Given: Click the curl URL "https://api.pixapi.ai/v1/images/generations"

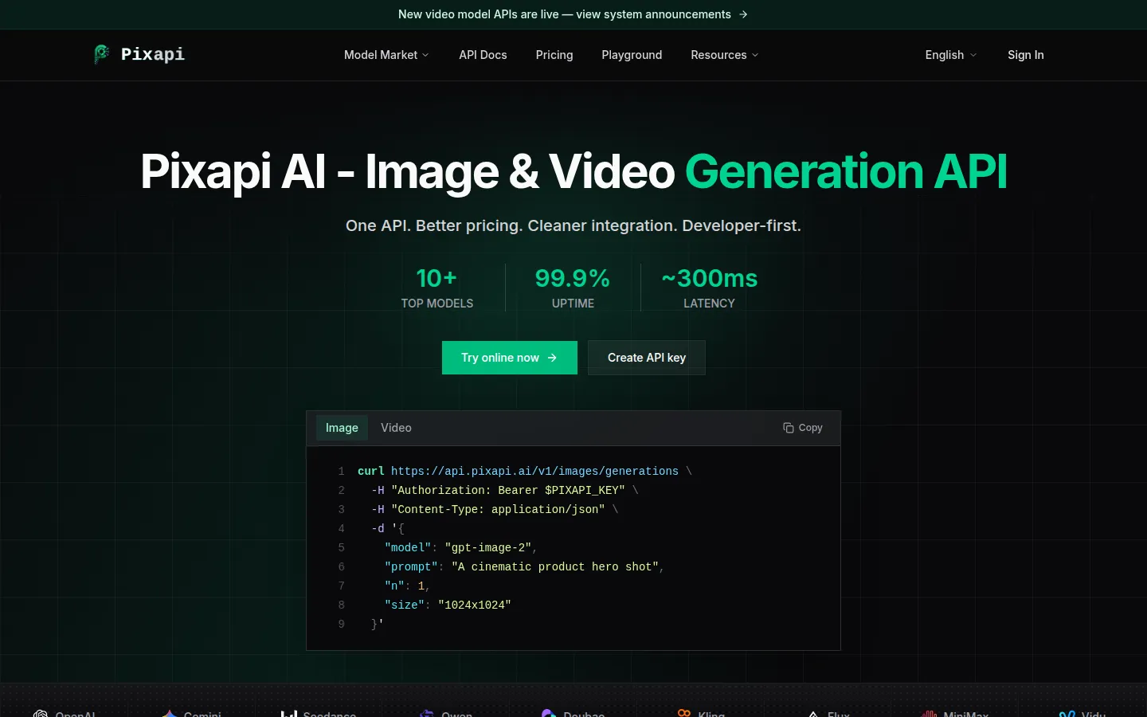Looking at the screenshot, I should (534, 472).
